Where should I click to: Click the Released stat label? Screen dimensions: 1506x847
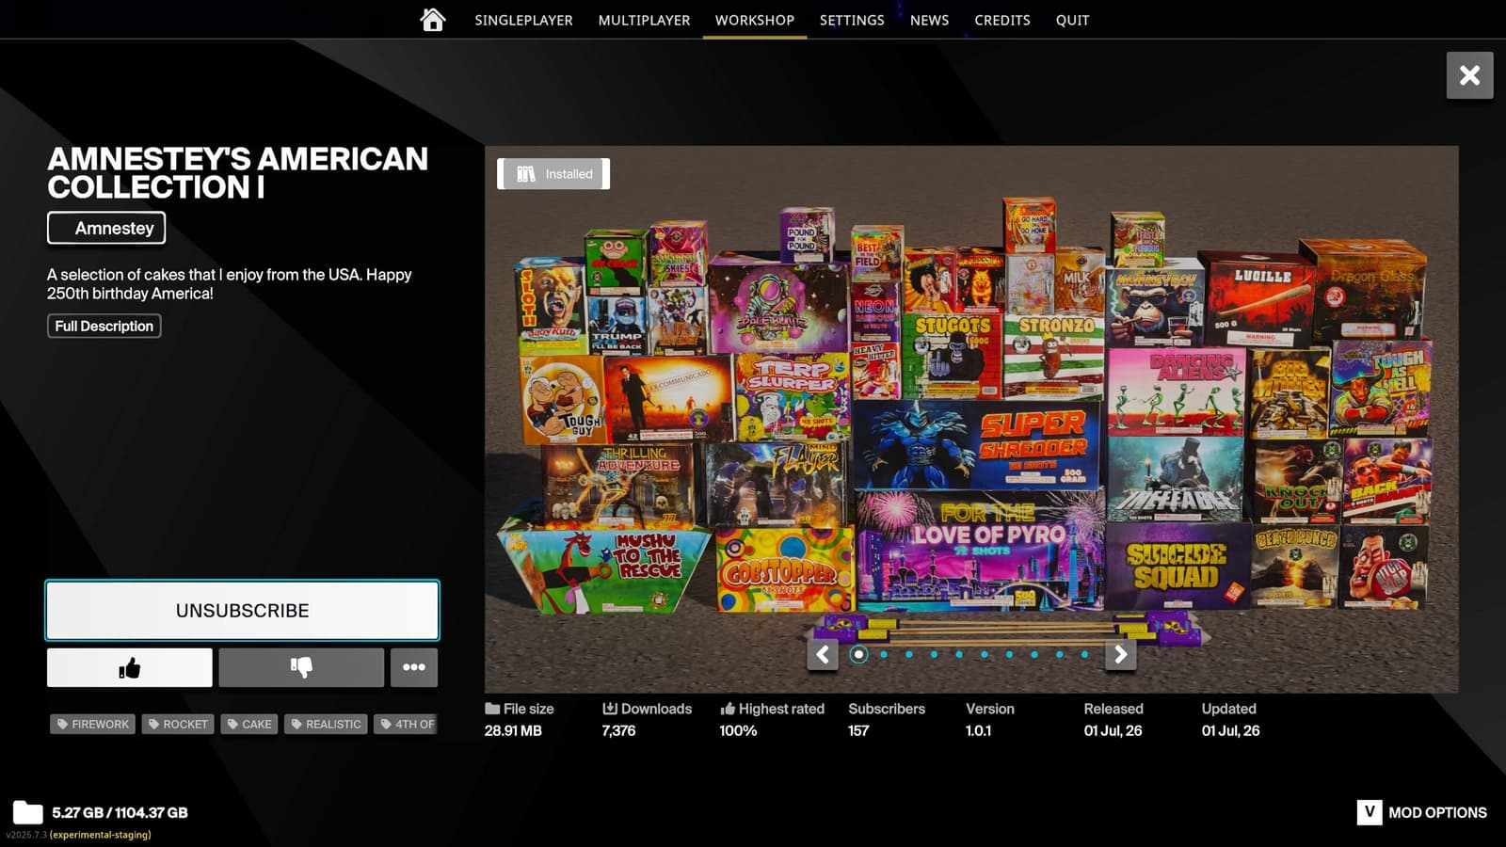1113,709
